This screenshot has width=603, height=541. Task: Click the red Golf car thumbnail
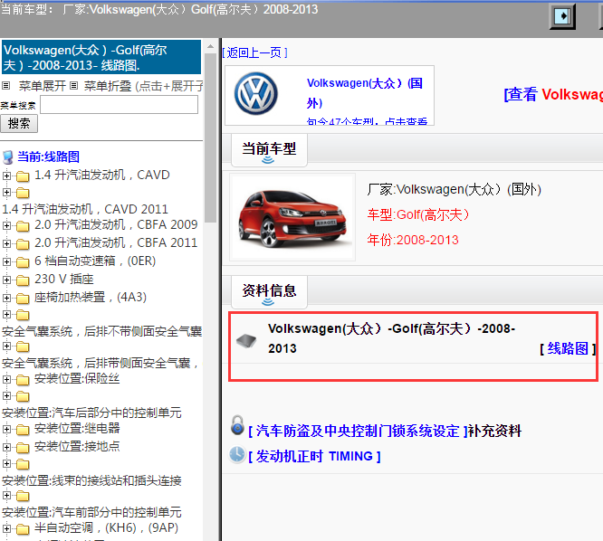point(293,218)
